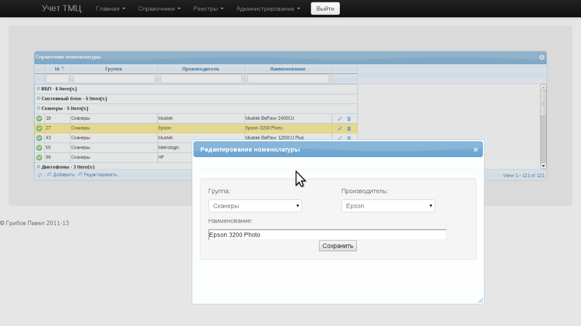Open the Производитель dropdown showing Epson
The height and width of the screenshot is (326, 581).
click(388, 206)
